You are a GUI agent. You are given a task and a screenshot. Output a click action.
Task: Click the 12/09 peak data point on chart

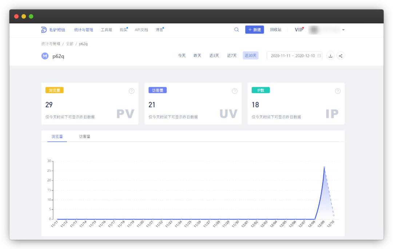(324, 167)
